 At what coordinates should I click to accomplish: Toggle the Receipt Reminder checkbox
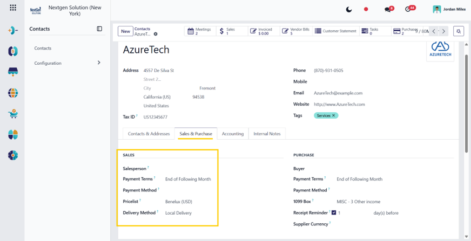pos(334,213)
